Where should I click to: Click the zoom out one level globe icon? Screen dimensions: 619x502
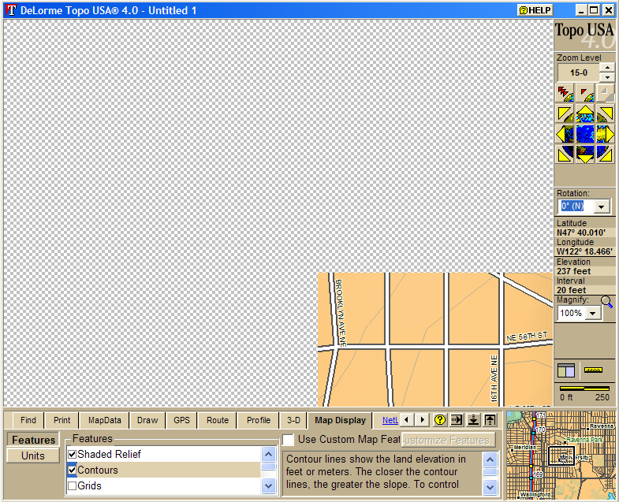point(584,94)
